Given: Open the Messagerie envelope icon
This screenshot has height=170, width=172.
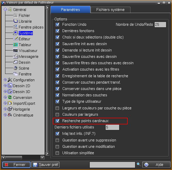Looking at the screenshot, I should tap(15, 57).
